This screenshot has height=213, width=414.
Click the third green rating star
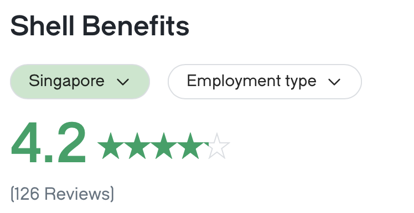point(164,146)
